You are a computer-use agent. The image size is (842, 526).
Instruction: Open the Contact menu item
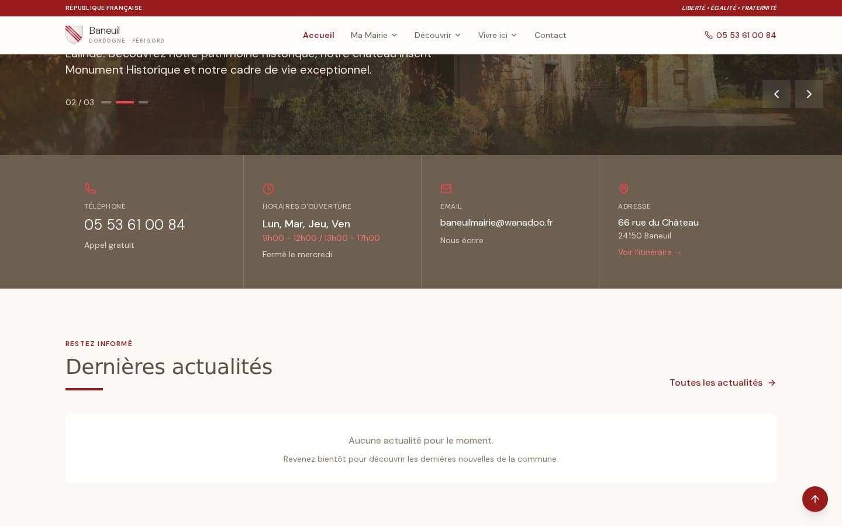pyautogui.click(x=550, y=35)
